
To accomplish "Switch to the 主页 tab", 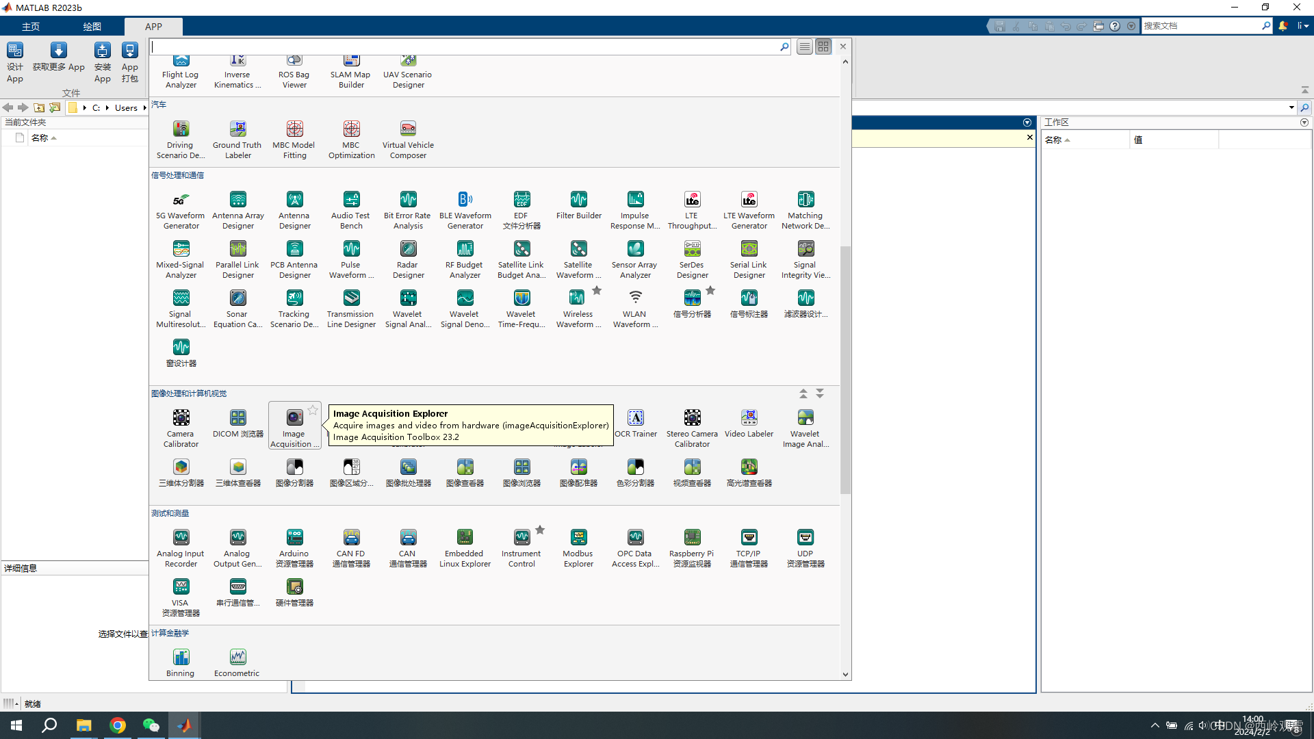I will pyautogui.click(x=31, y=27).
